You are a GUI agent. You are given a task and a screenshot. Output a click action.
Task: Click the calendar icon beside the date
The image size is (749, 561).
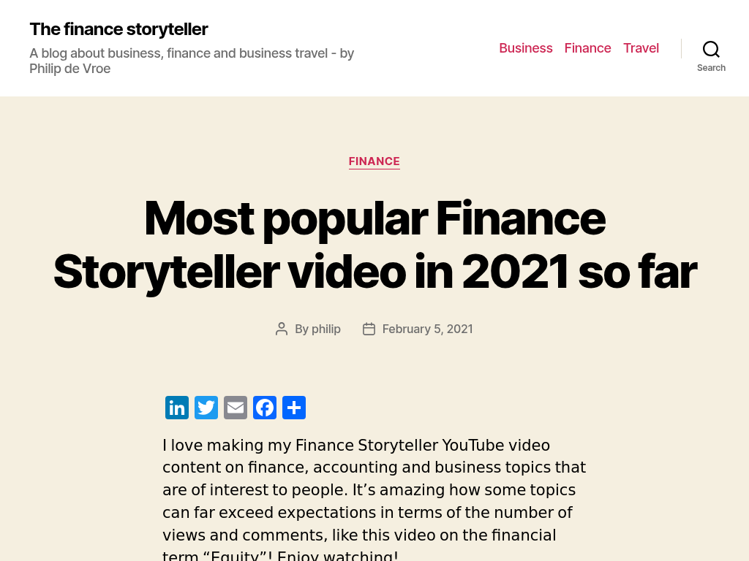tap(369, 329)
